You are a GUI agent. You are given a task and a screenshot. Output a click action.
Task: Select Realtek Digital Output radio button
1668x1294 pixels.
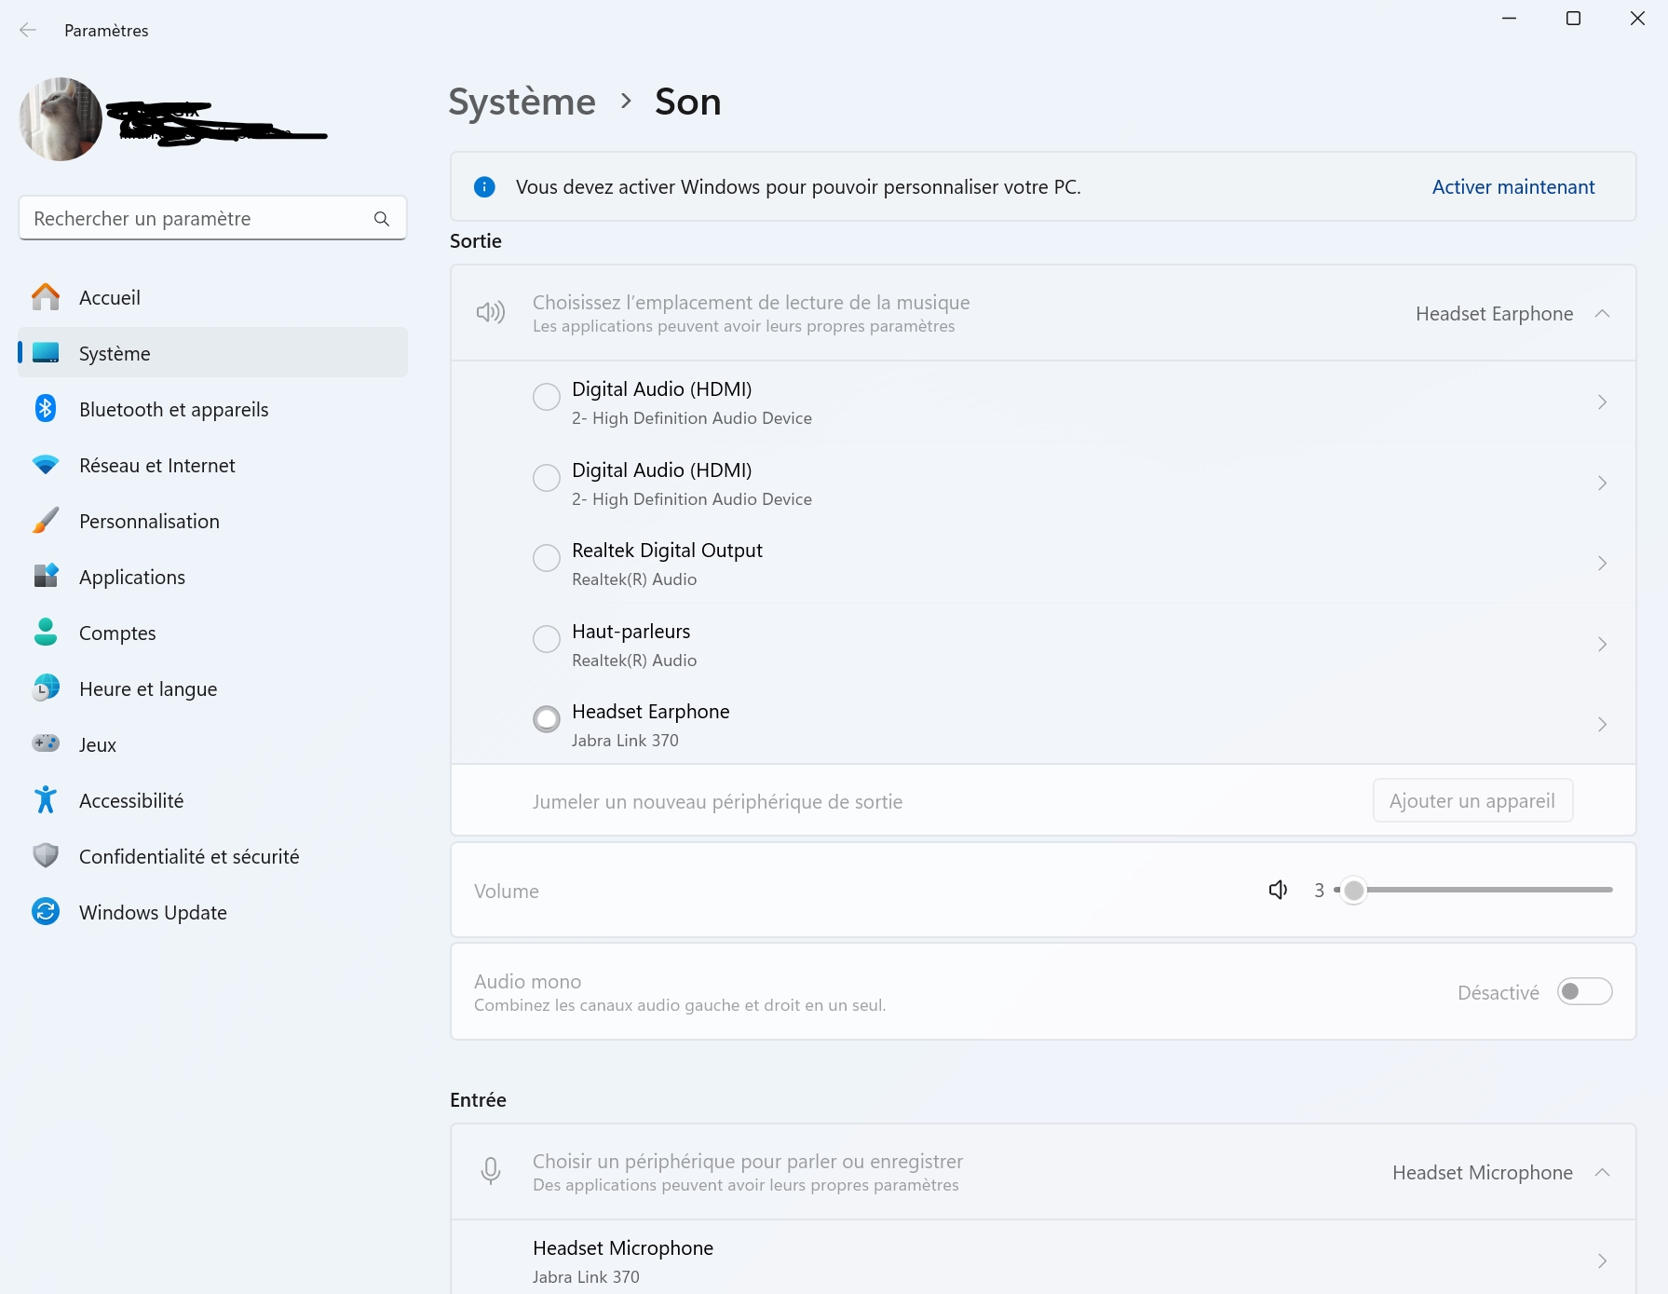click(x=546, y=558)
